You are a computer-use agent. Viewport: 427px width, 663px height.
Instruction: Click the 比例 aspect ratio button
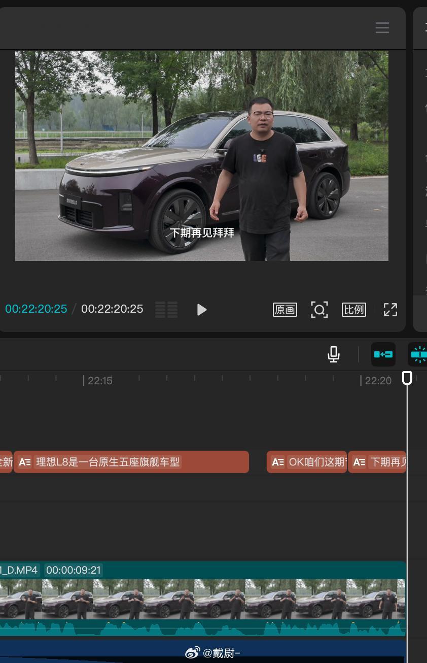(x=354, y=310)
